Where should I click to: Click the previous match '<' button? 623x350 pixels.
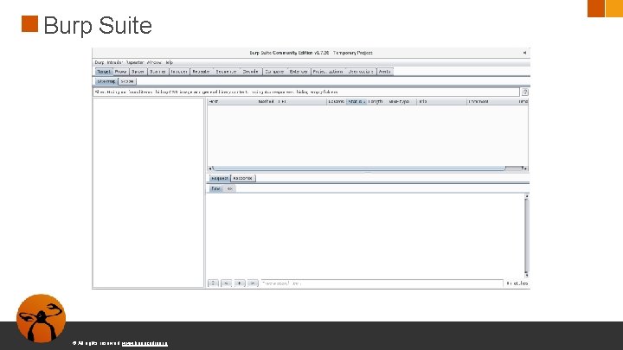tap(227, 283)
